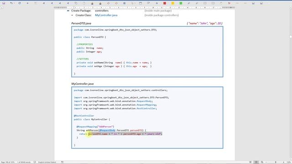Viewport: 292px width, 164px height.
Task: Click the zoom out minus button
Action: tap(266, 162)
